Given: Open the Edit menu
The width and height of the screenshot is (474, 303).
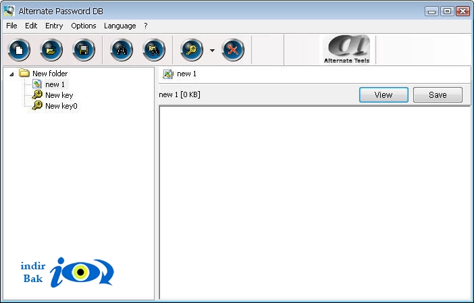Looking at the screenshot, I should pos(31,26).
